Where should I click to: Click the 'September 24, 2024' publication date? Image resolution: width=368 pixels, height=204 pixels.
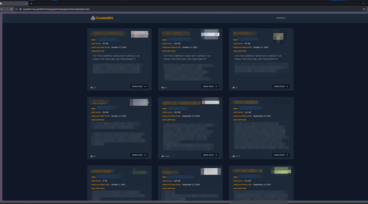[x=191, y=116]
